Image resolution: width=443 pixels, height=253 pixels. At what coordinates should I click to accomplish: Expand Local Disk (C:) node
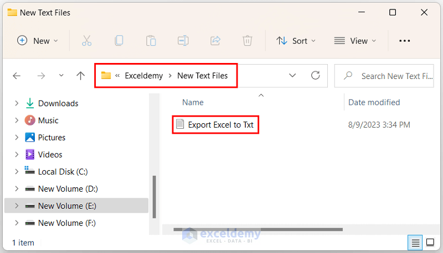pos(17,172)
